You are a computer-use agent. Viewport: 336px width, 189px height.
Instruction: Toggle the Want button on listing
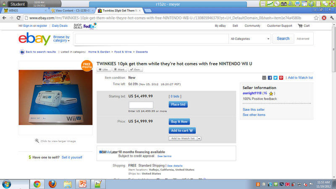(x=119, y=69)
